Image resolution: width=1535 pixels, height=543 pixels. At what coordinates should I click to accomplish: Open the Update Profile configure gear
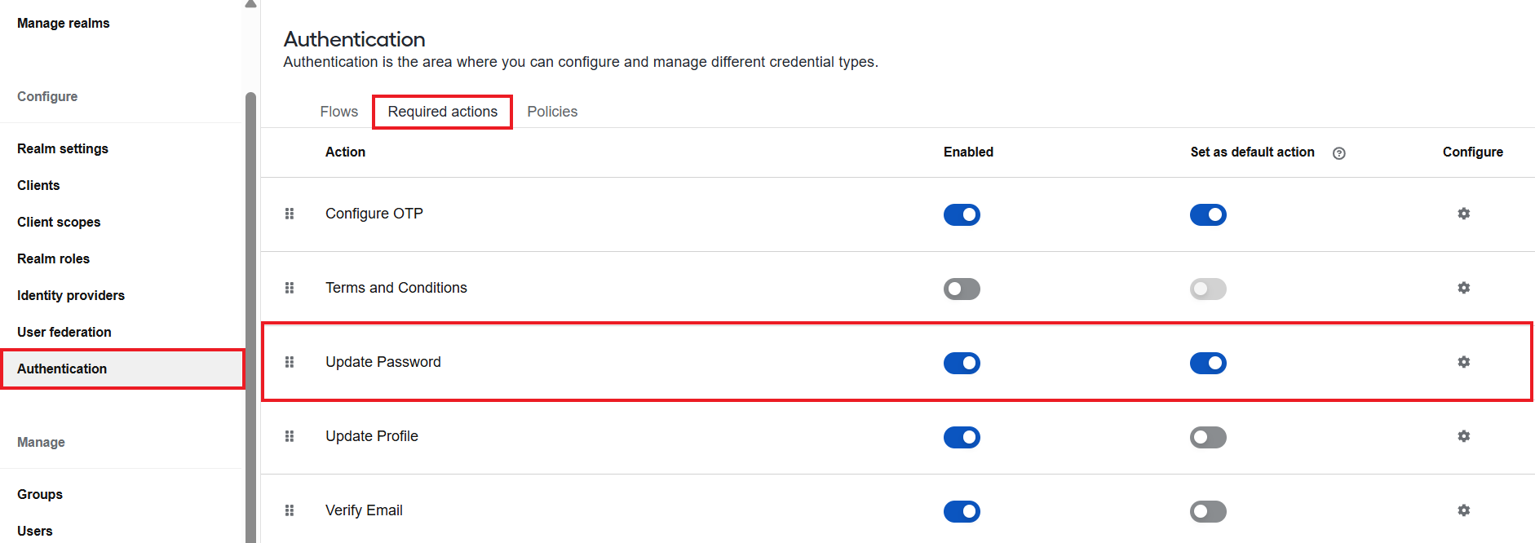[x=1464, y=436]
